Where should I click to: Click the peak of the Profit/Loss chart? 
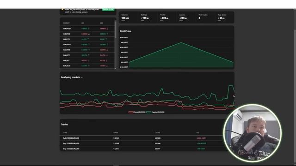coord(181,43)
